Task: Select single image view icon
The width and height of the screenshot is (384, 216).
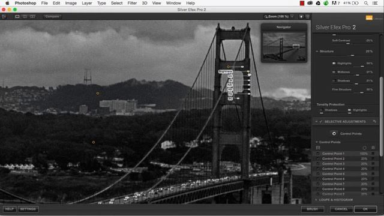Action: click(x=17, y=17)
